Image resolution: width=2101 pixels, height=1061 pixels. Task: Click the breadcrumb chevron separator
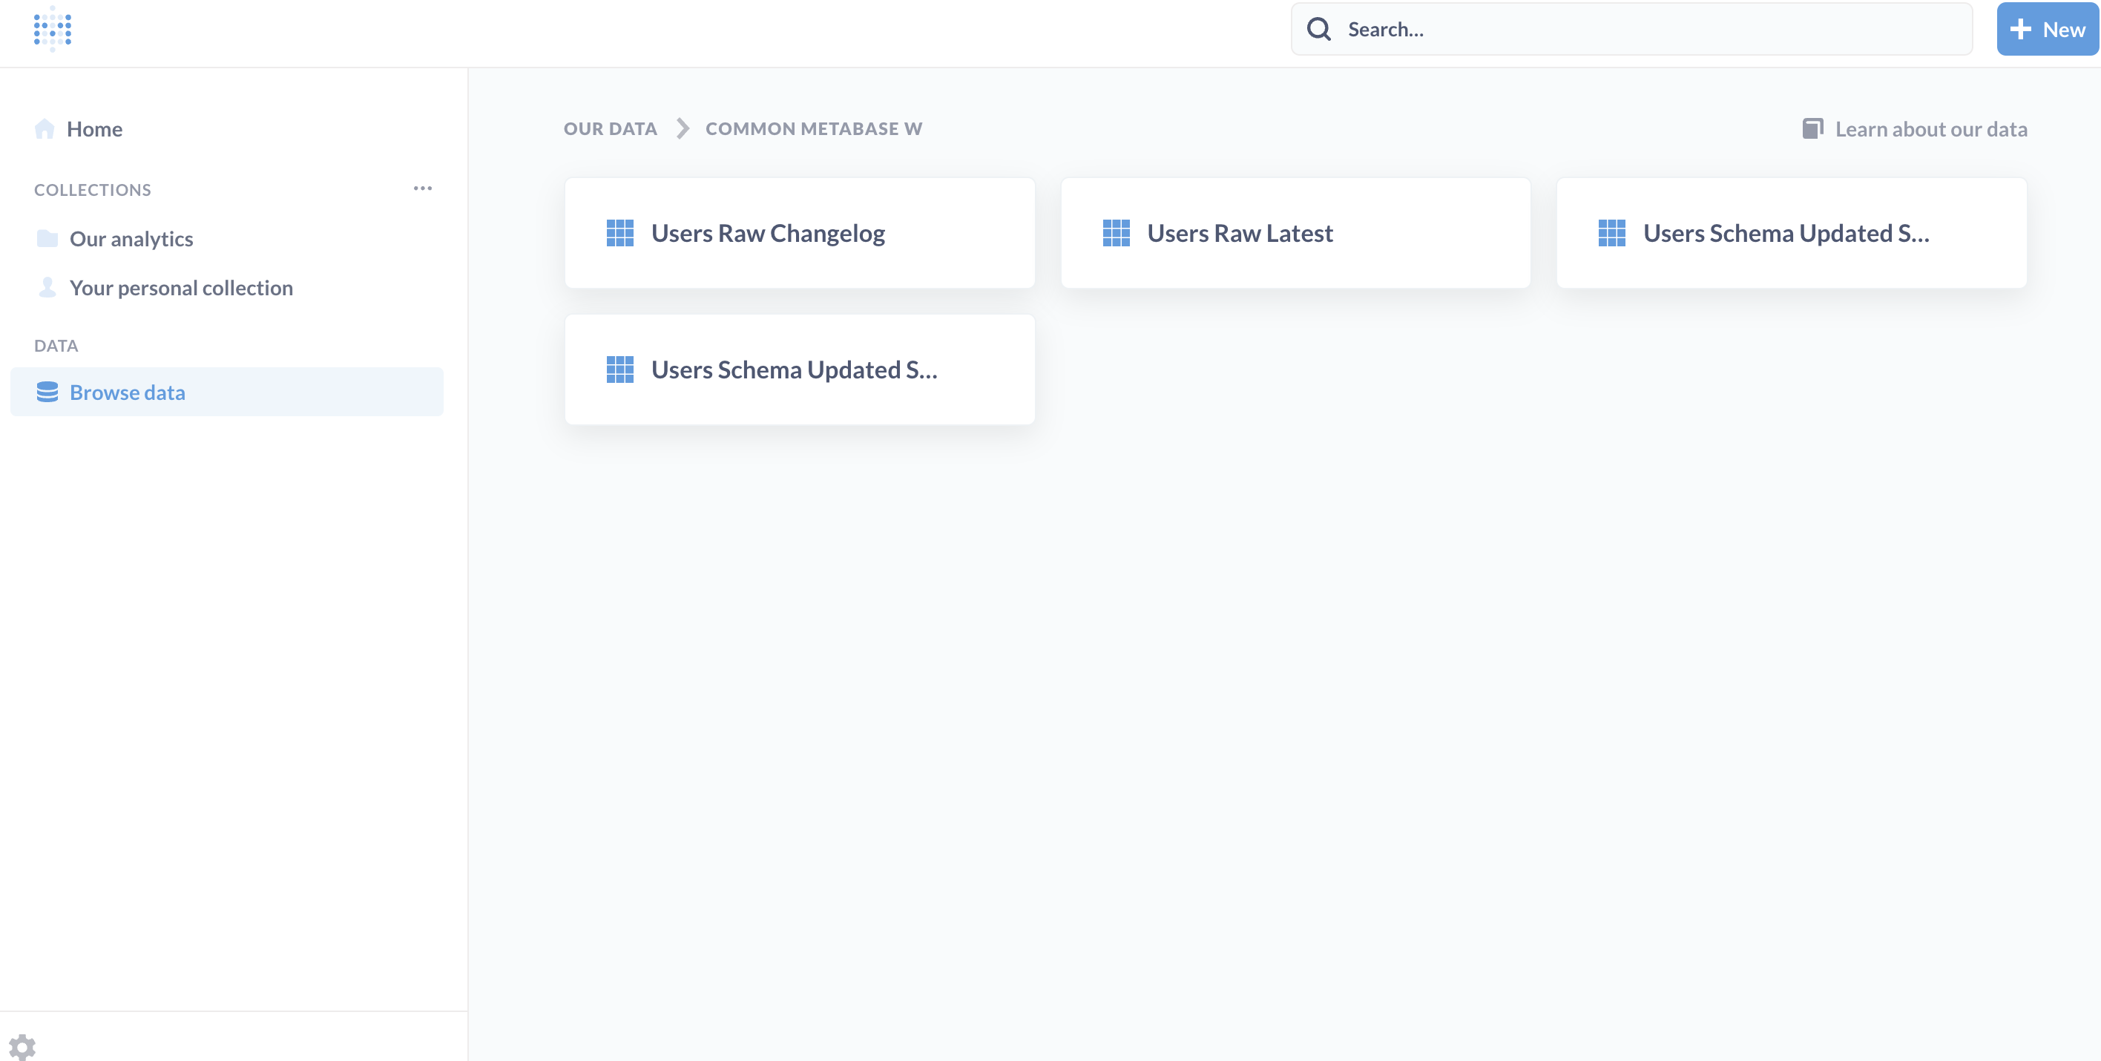point(683,129)
